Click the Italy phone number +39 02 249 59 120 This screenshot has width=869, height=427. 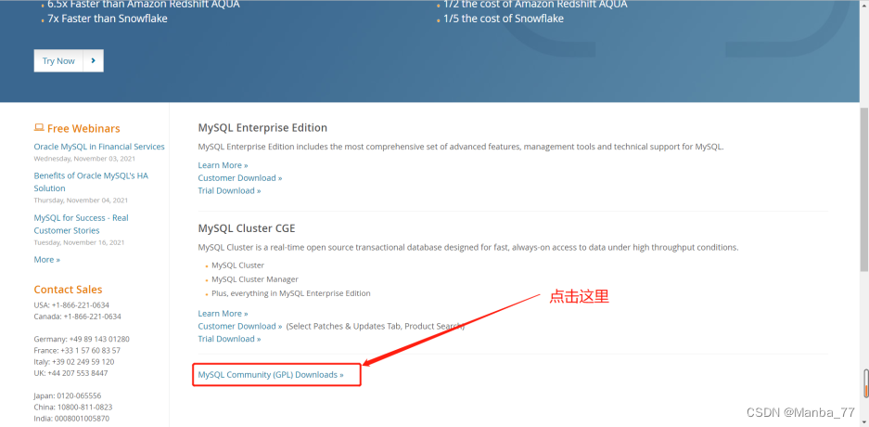pos(83,362)
